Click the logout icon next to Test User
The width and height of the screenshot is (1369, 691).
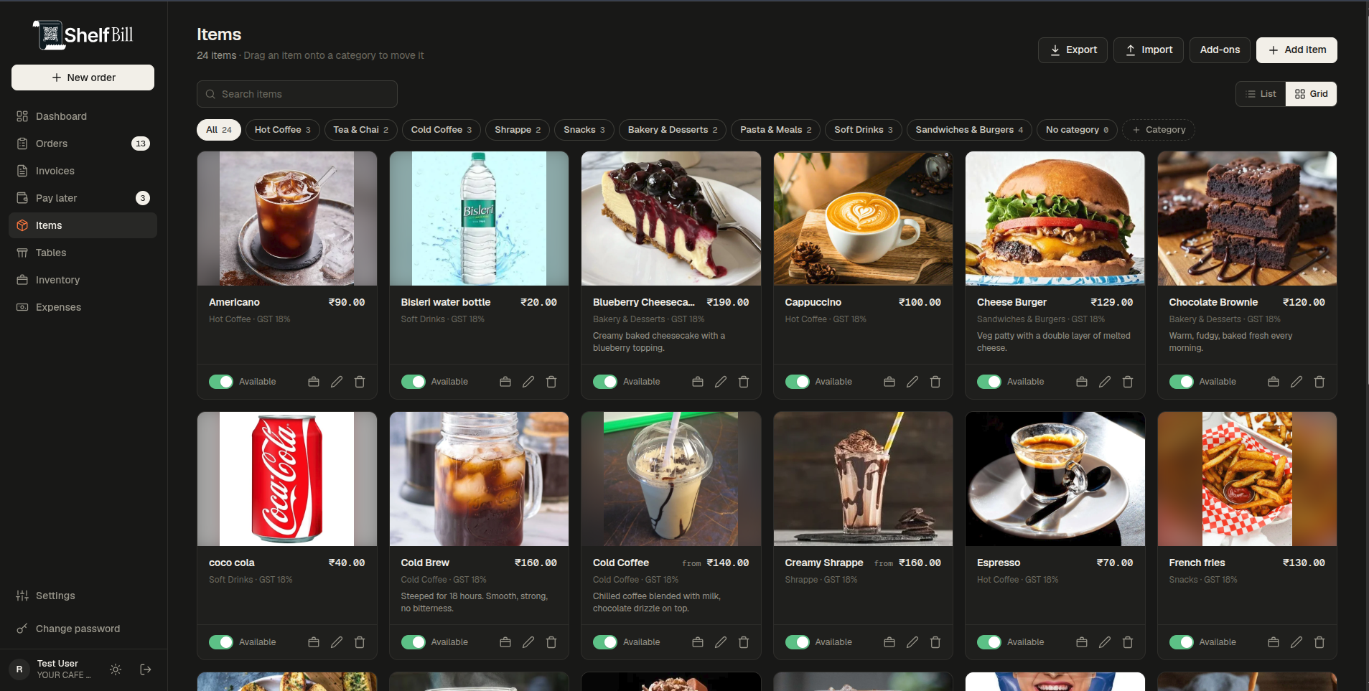[146, 669]
